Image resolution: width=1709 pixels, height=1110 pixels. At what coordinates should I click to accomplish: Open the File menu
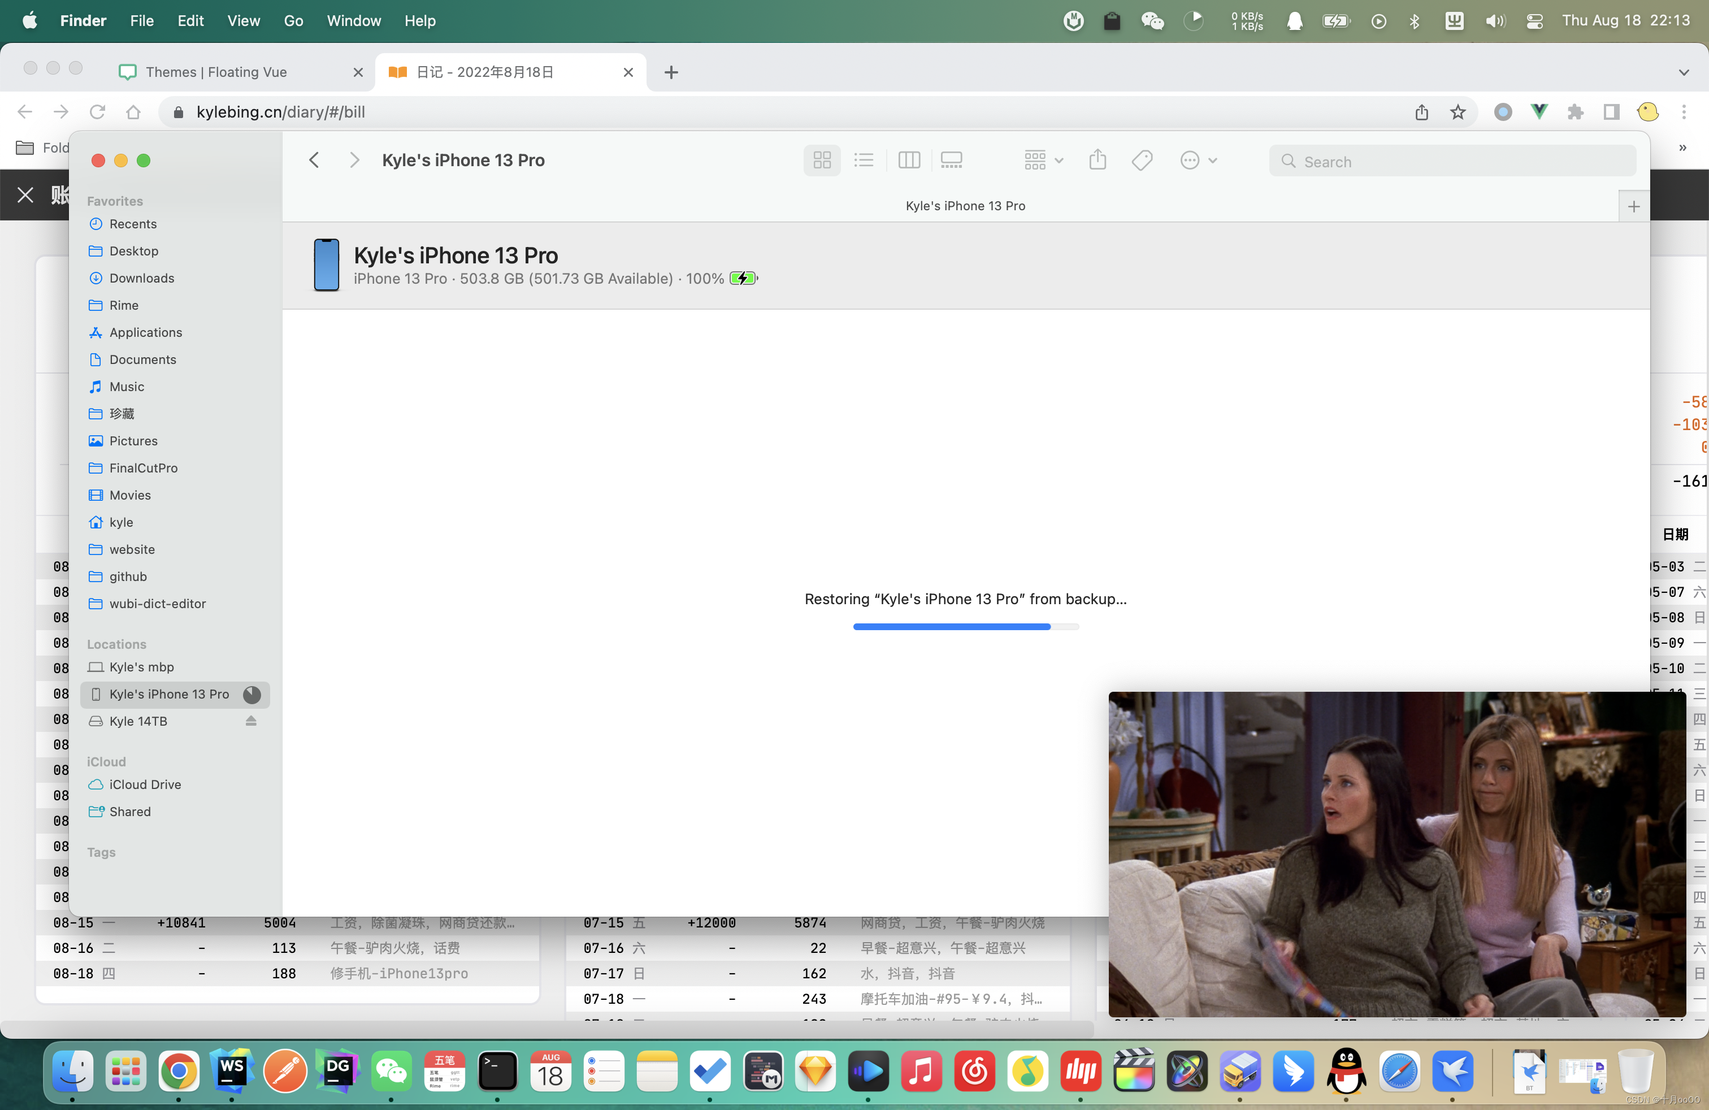pyautogui.click(x=141, y=21)
